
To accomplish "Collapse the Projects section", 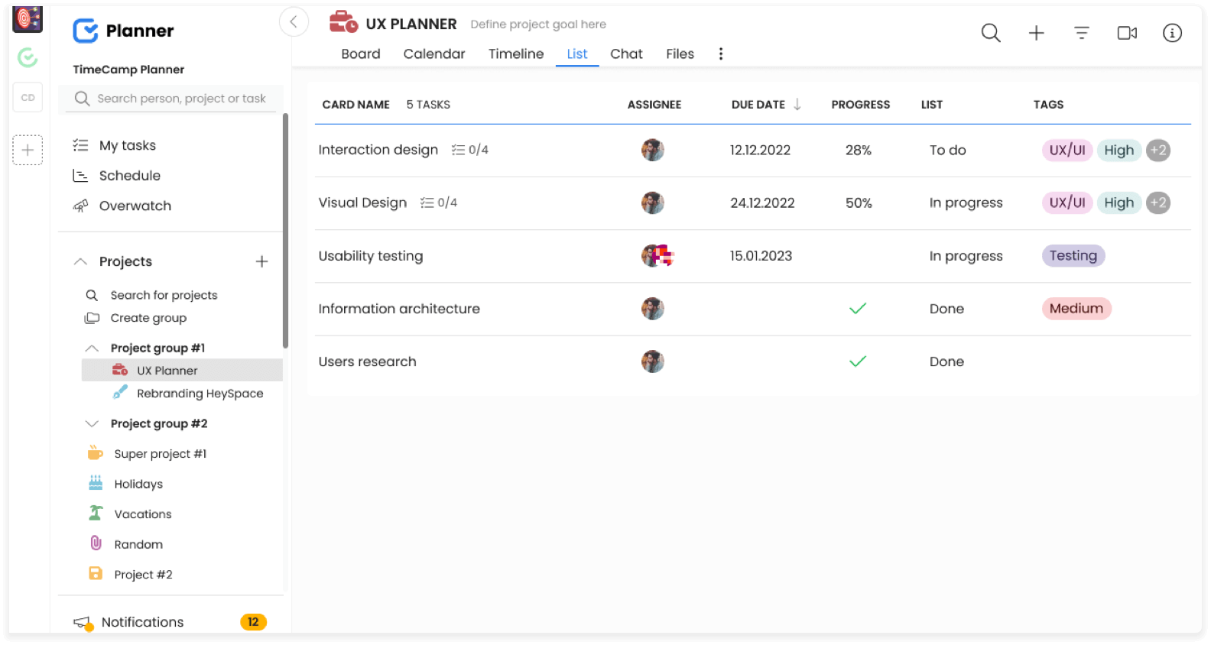I will pyautogui.click(x=80, y=261).
